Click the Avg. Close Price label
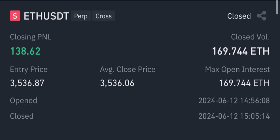This screenshot has height=140, width=280. [x=128, y=69]
